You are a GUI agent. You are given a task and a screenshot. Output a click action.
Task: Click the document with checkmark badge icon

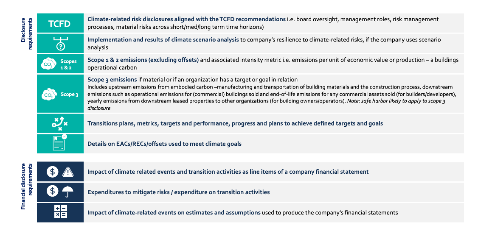[x=60, y=143]
